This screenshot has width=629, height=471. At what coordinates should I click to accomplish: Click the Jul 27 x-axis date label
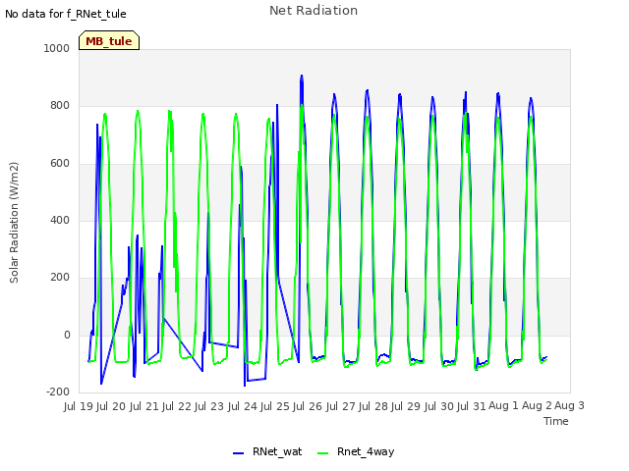pyautogui.click(x=341, y=406)
